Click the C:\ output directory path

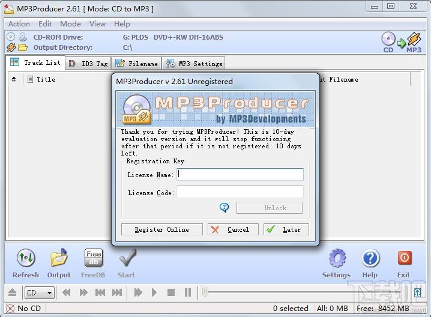(127, 47)
